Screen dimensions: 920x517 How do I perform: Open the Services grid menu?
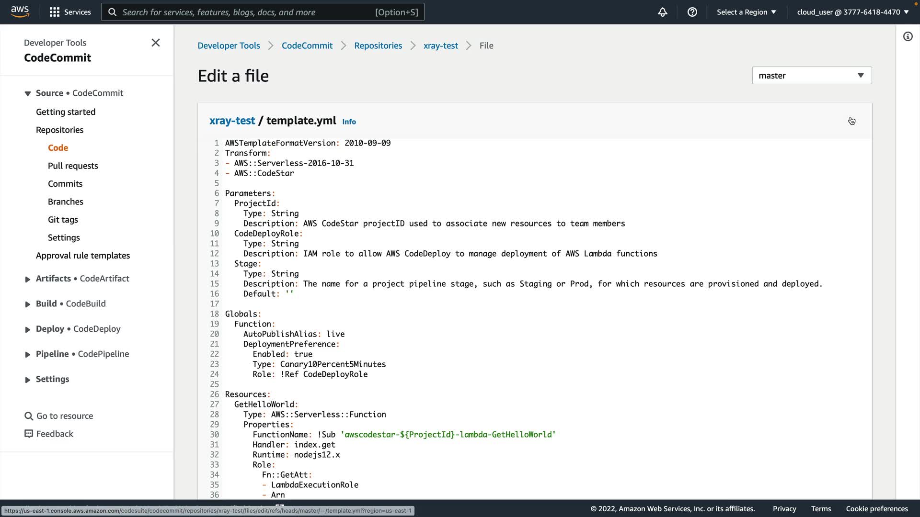pyautogui.click(x=55, y=12)
